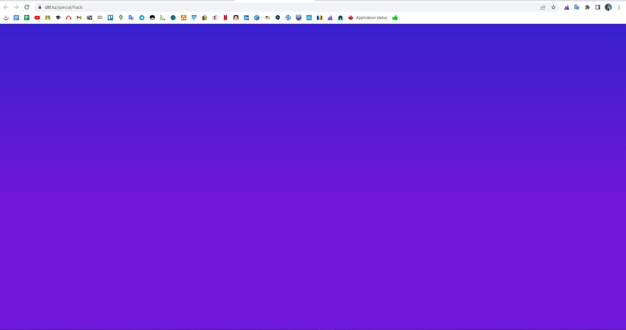This screenshot has height=330, width=626.
Task: Click the Cisco bookmark icon
Action: click(x=100, y=18)
